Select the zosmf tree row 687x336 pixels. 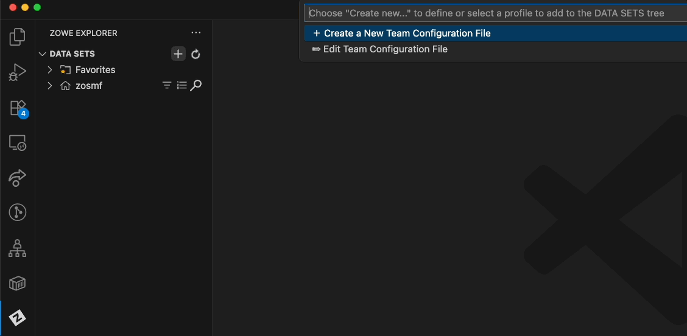tap(124, 85)
